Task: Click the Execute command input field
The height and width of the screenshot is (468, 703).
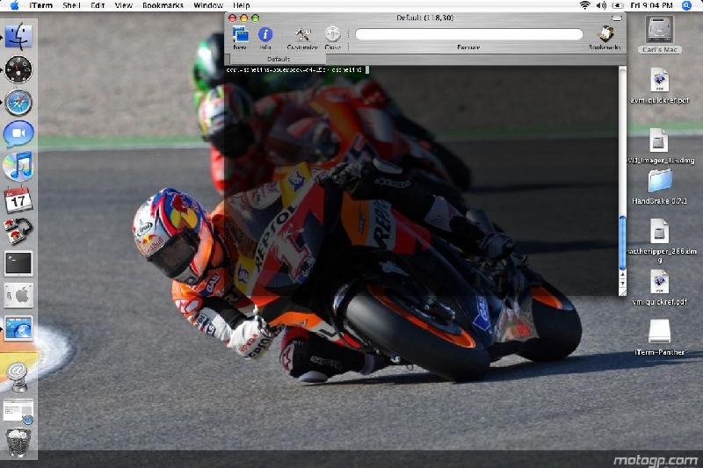Action: (469, 34)
